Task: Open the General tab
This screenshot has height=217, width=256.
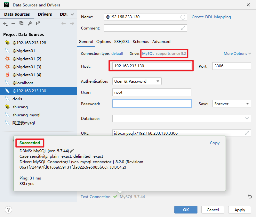Action: tap(86, 42)
